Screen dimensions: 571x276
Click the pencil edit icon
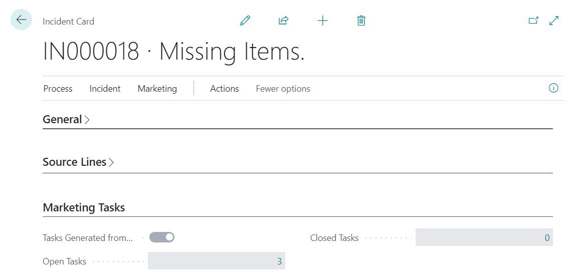pos(245,21)
